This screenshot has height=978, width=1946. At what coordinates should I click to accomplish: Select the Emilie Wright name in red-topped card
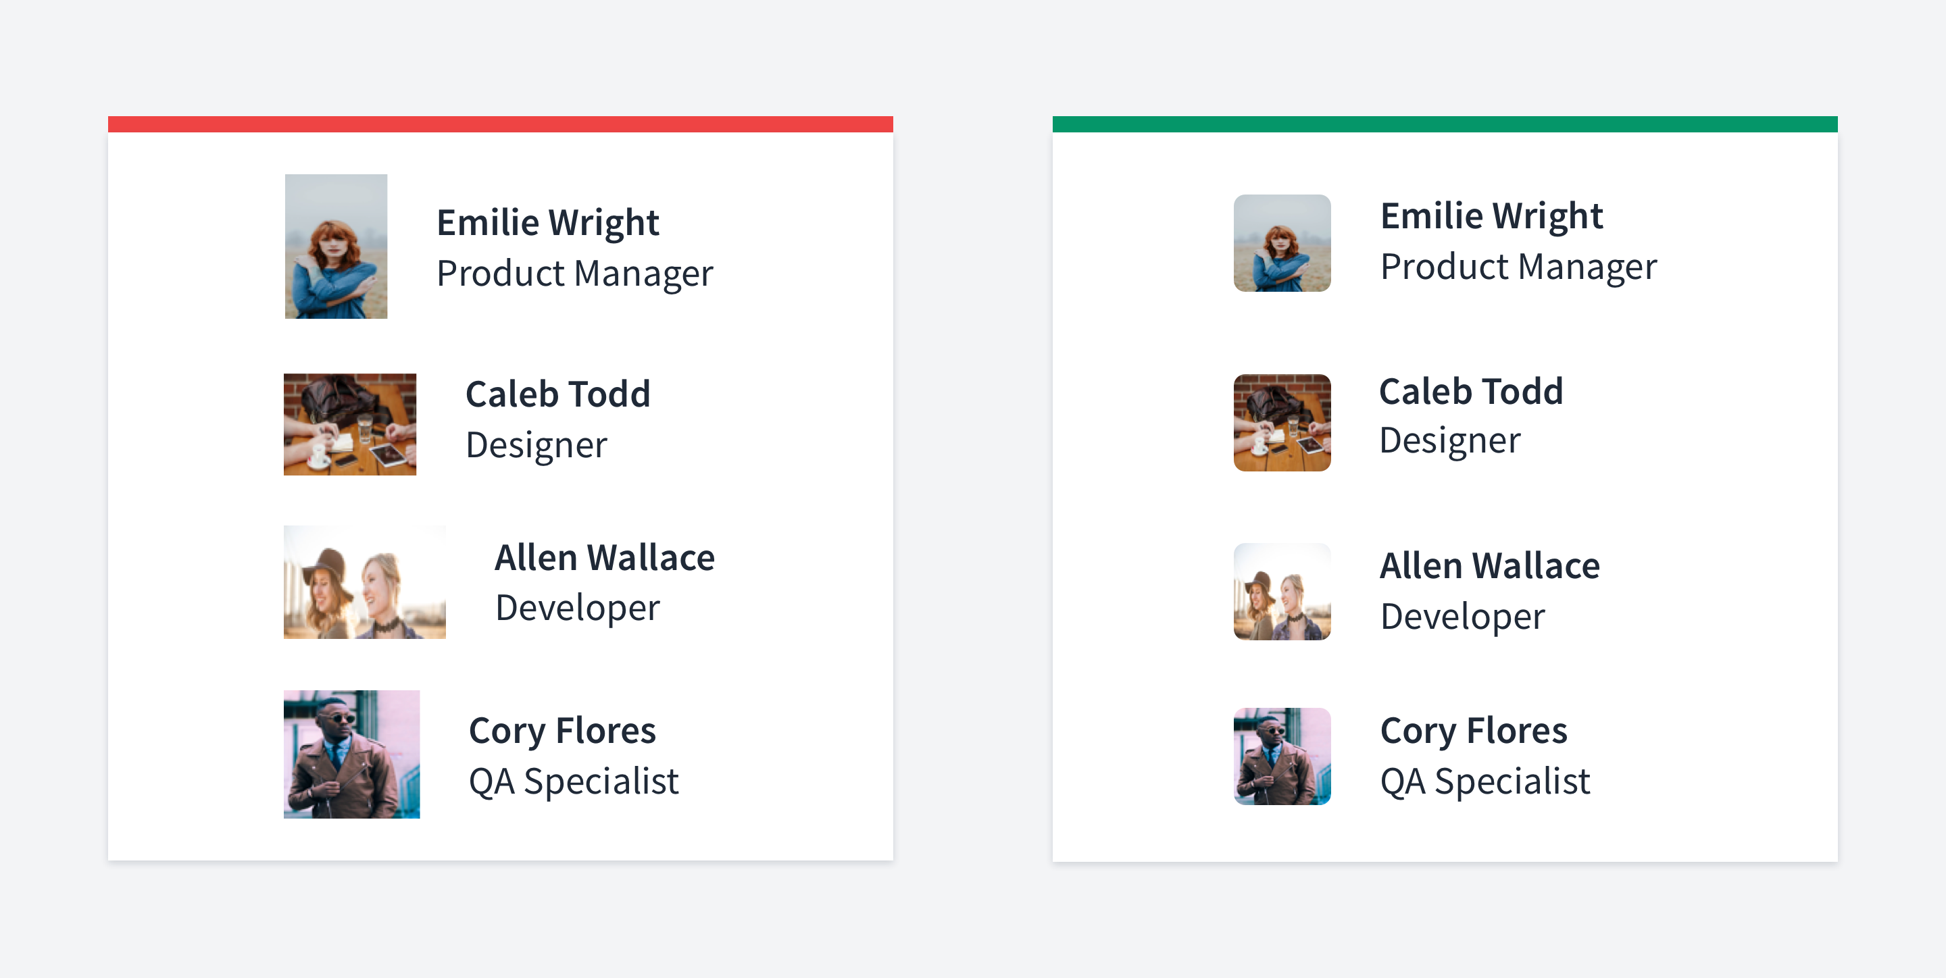(x=548, y=223)
